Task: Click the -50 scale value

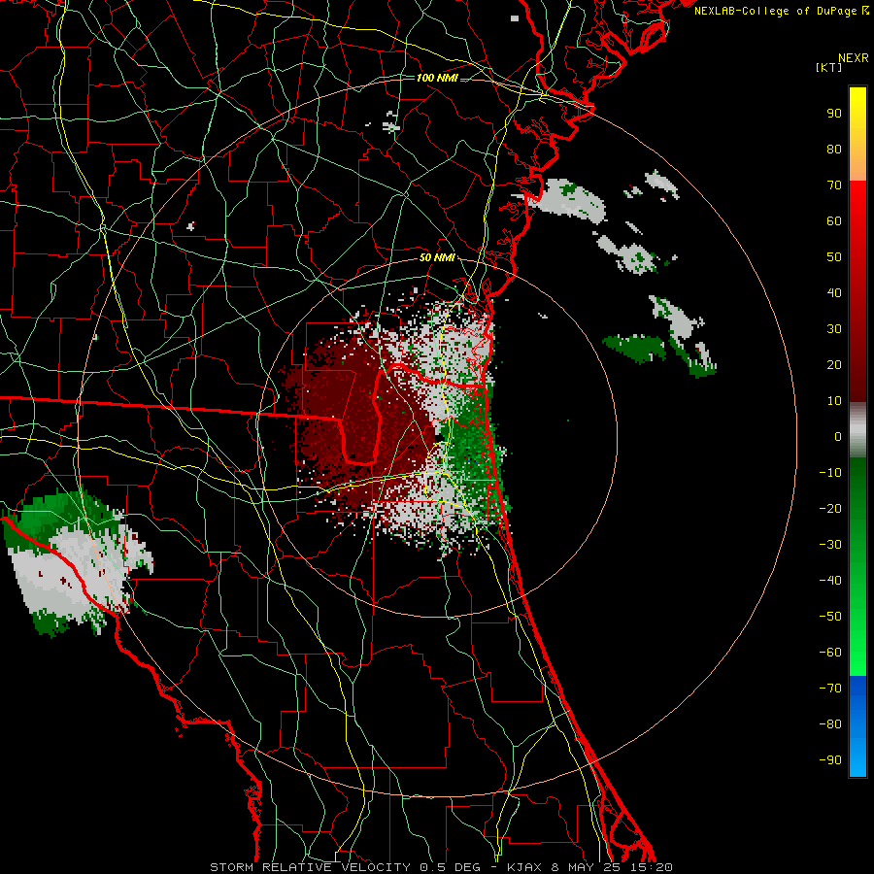Action: [x=830, y=617]
